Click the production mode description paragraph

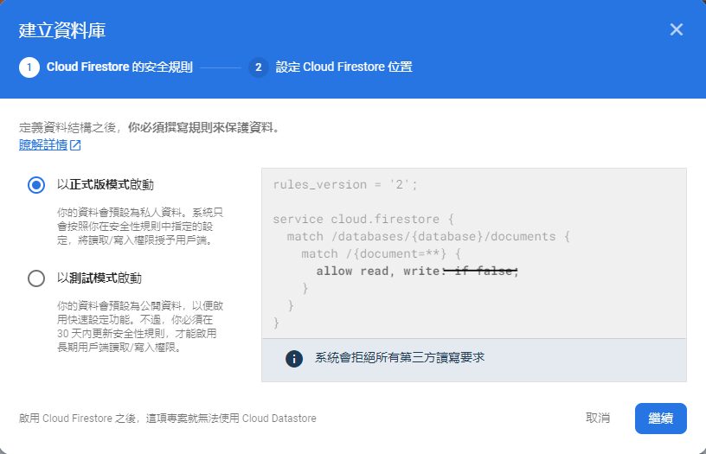pos(140,227)
